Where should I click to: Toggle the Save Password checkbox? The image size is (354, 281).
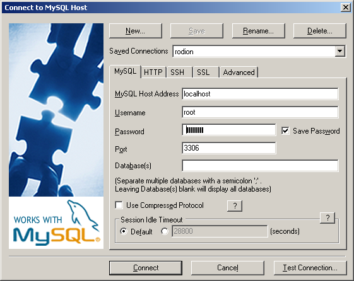[285, 130]
